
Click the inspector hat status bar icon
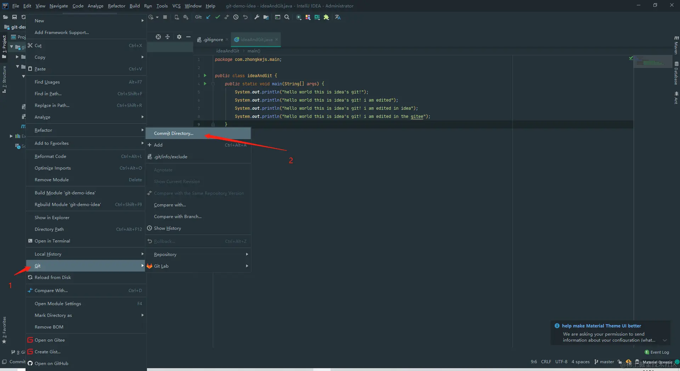click(637, 362)
